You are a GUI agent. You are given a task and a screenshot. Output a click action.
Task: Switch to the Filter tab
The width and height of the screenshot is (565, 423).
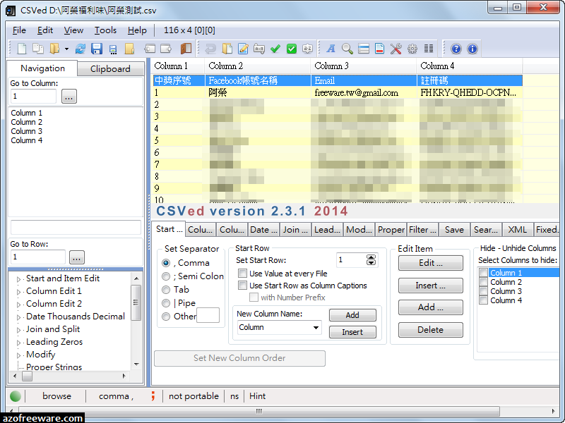[x=422, y=230]
